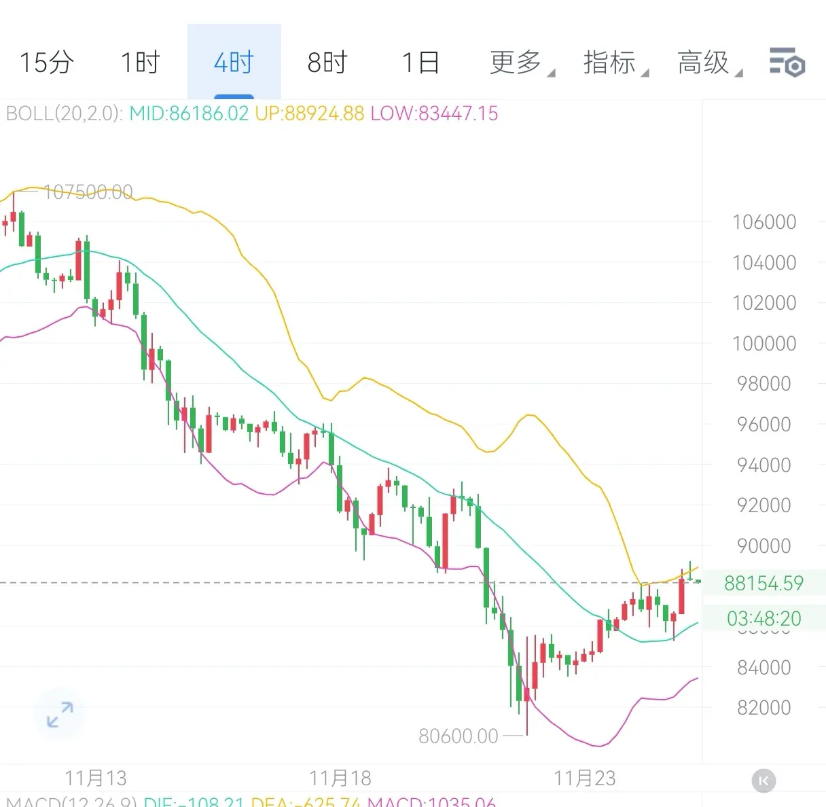The height and width of the screenshot is (807, 826).
Task: Switch to the 1时 timeframe tab
Action: (140, 62)
